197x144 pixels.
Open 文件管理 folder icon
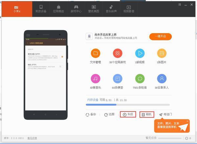tap(96, 53)
